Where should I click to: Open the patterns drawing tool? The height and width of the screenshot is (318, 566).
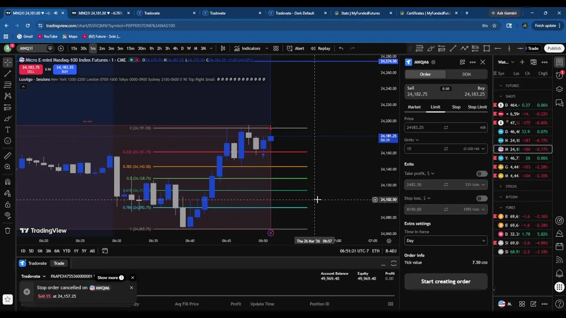coord(8,96)
